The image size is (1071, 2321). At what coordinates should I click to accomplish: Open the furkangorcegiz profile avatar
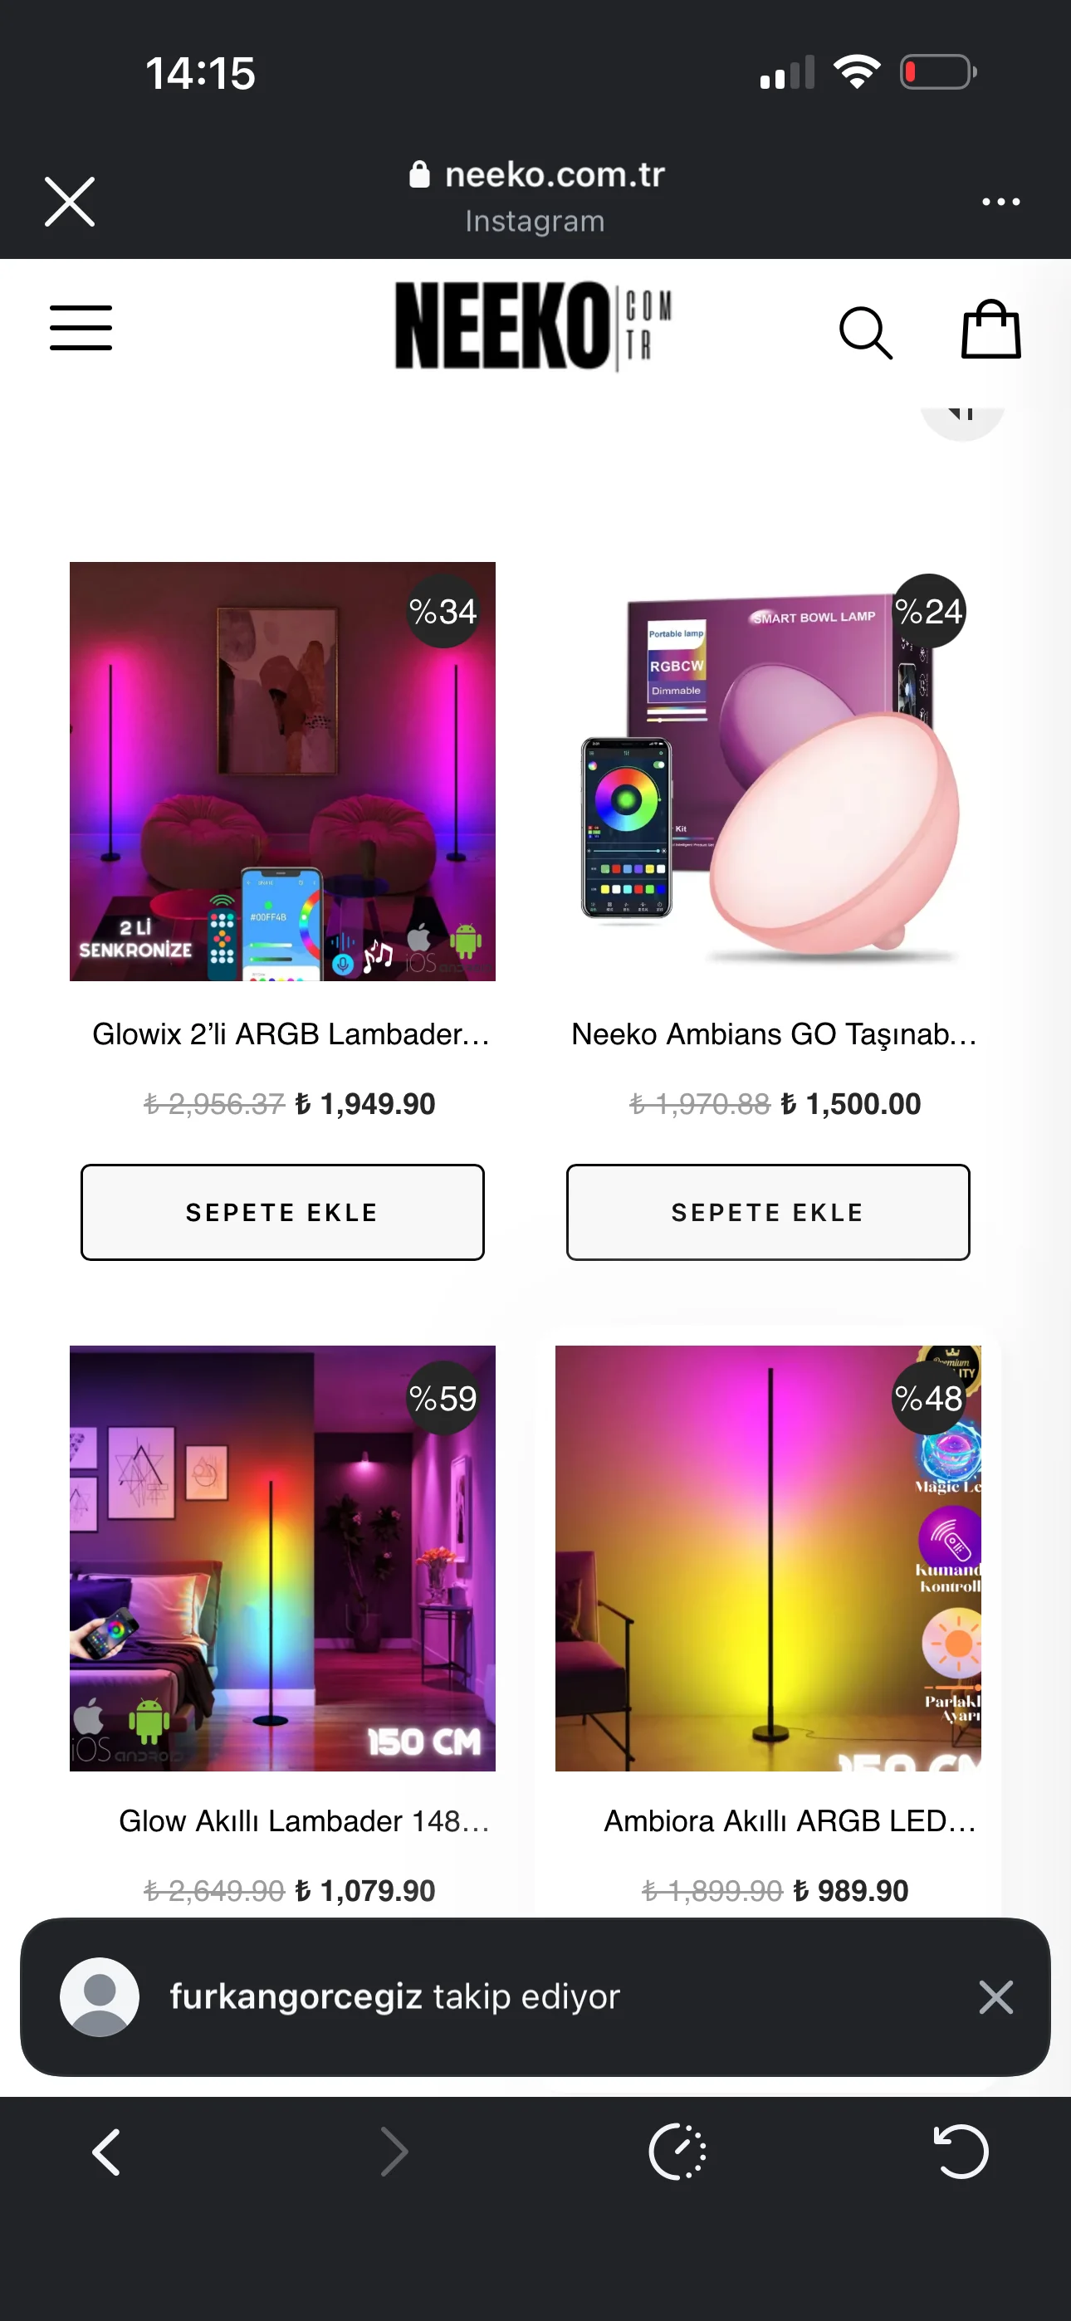coord(99,1996)
